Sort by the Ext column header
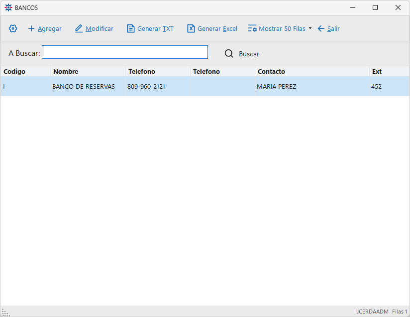 [x=389, y=71]
